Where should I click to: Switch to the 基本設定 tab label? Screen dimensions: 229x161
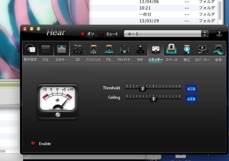pyautogui.click(x=30, y=60)
